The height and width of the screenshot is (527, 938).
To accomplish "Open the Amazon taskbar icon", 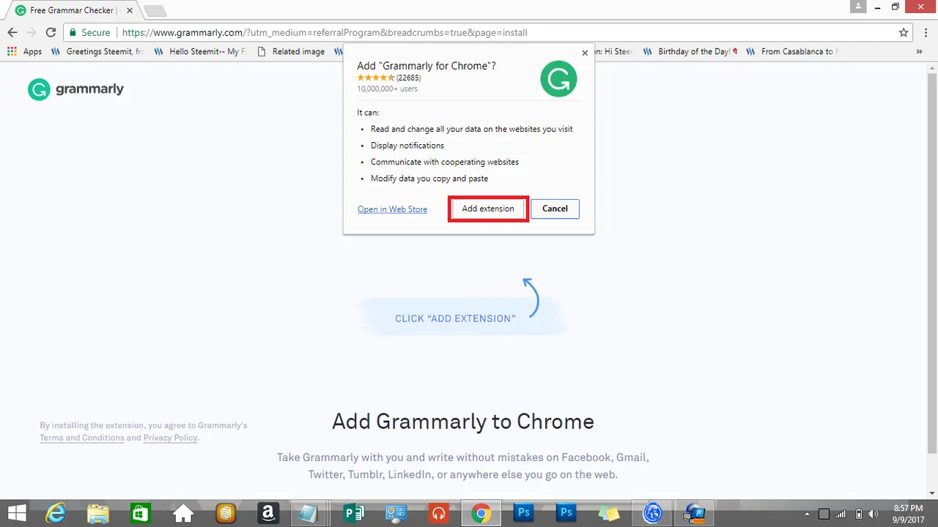I will (x=268, y=513).
